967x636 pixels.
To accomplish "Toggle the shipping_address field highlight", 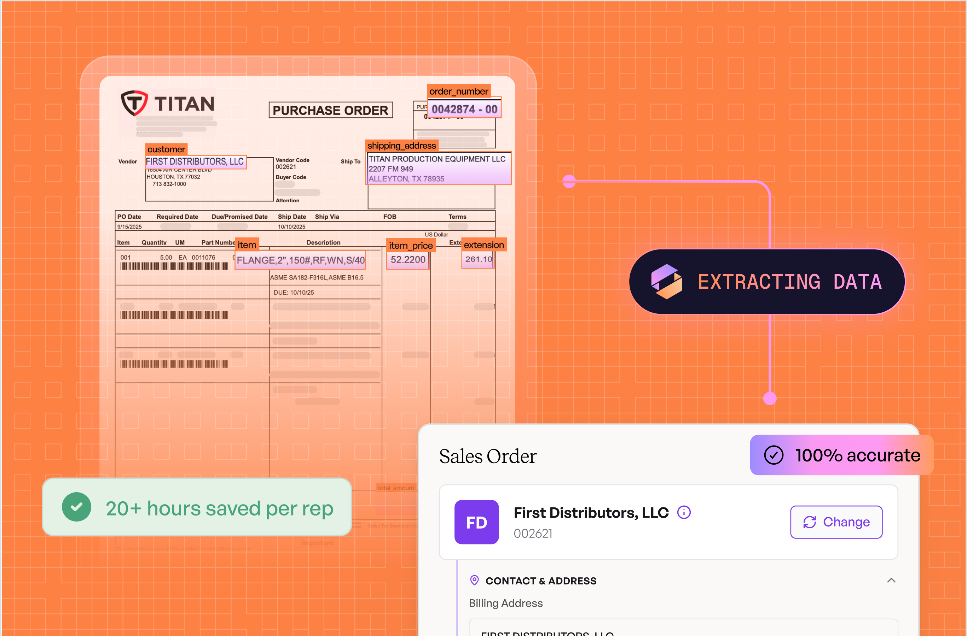I will pos(401,145).
